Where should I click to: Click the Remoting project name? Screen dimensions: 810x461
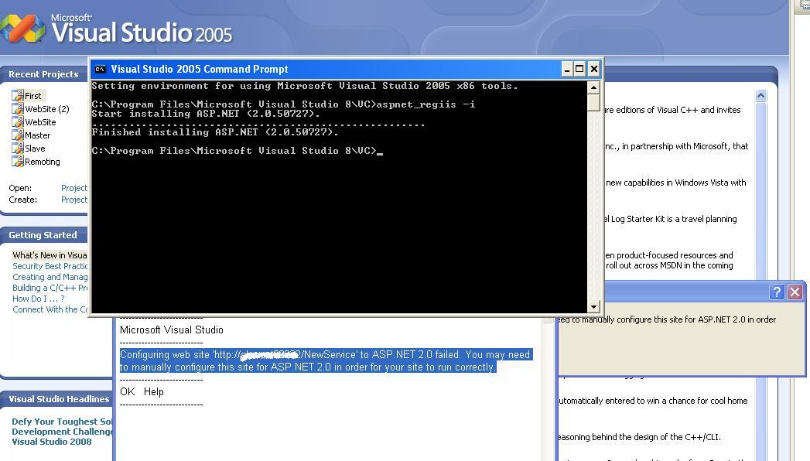43,162
